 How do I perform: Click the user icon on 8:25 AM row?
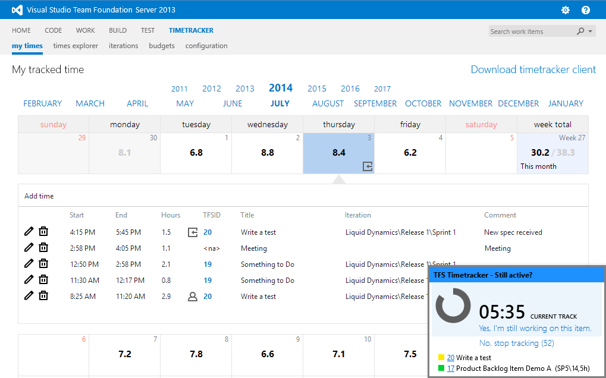click(192, 296)
